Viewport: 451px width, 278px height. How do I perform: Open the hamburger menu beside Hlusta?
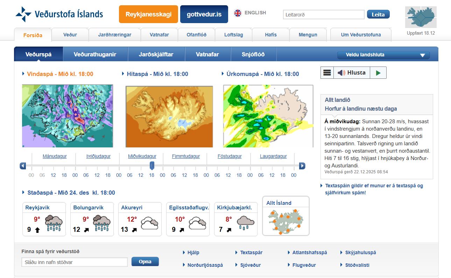tap(327, 73)
